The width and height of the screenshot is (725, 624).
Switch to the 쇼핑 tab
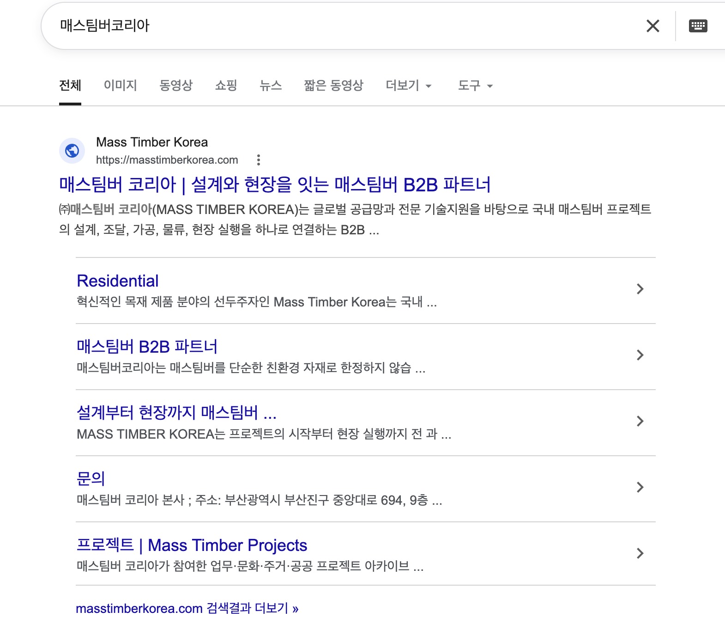click(226, 86)
